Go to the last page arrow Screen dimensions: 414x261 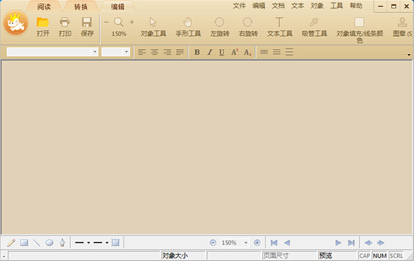click(x=351, y=242)
